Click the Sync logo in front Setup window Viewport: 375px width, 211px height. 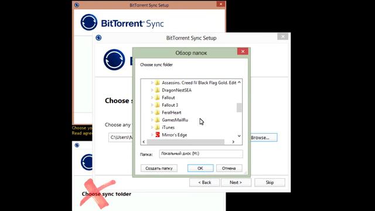[x=114, y=60]
